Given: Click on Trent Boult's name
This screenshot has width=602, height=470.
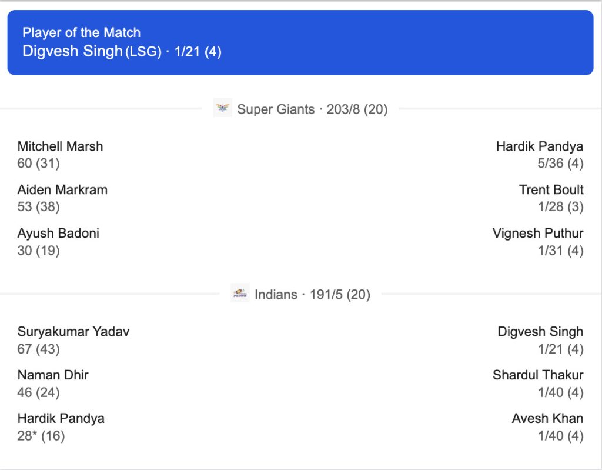Looking at the screenshot, I should (551, 190).
